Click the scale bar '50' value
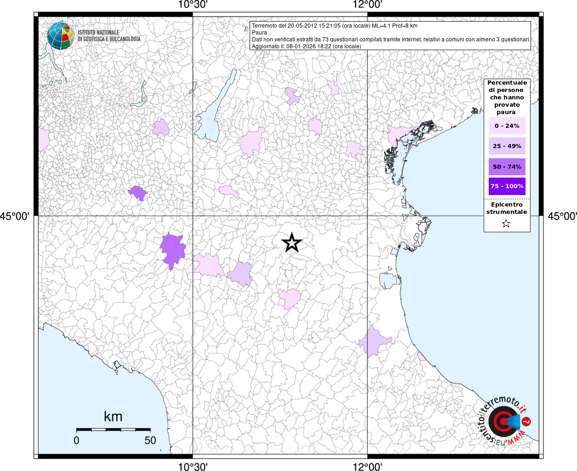577x471 pixels. (150, 440)
